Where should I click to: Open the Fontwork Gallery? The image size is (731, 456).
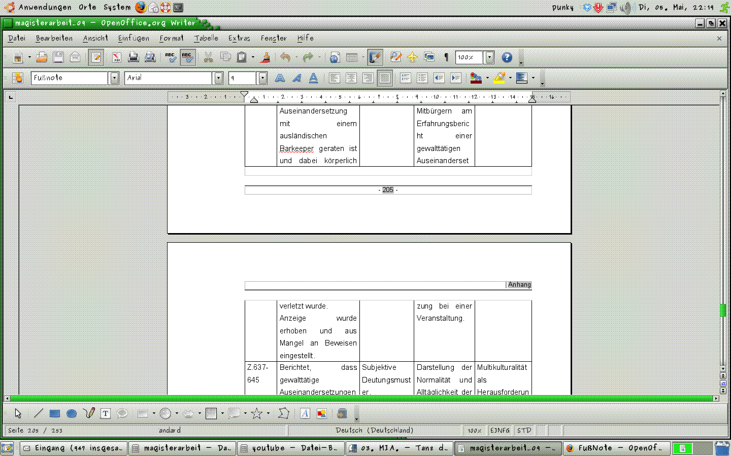tap(305, 414)
